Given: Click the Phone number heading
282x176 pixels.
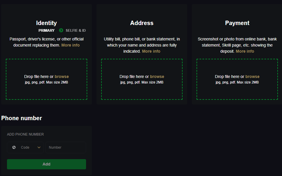Looking at the screenshot, I should tap(22, 118).
